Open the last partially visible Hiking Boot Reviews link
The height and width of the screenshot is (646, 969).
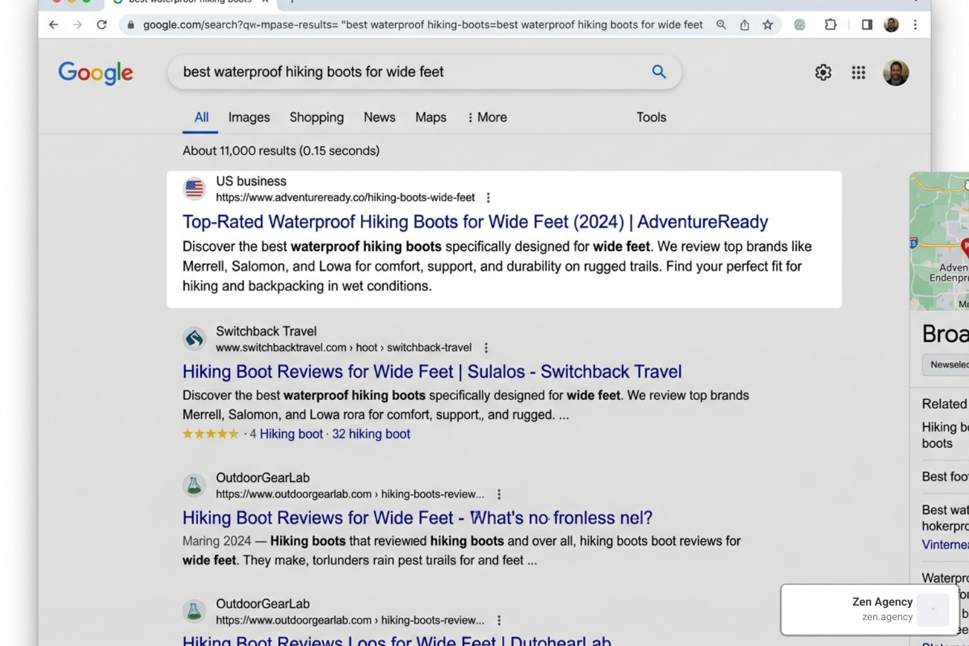click(x=397, y=640)
